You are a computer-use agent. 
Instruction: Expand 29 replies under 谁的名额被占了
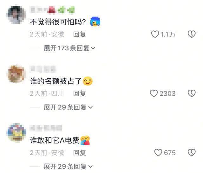coord(68,107)
